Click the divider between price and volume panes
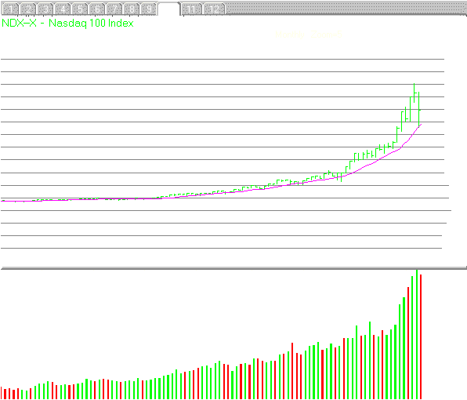The height and width of the screenshot is (400, 467). pos(233,268)
